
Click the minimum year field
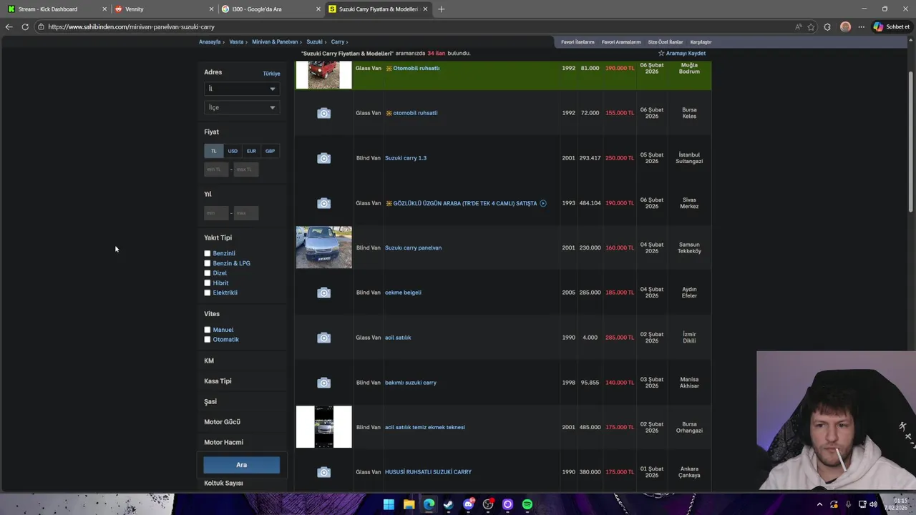click(x=216, y=213)
